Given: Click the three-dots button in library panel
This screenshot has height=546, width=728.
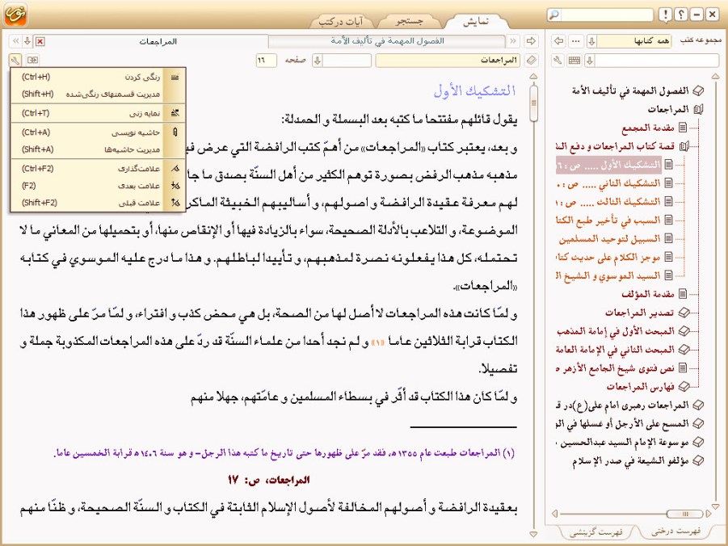Looking at the screenshot, I should click(576, 41).
